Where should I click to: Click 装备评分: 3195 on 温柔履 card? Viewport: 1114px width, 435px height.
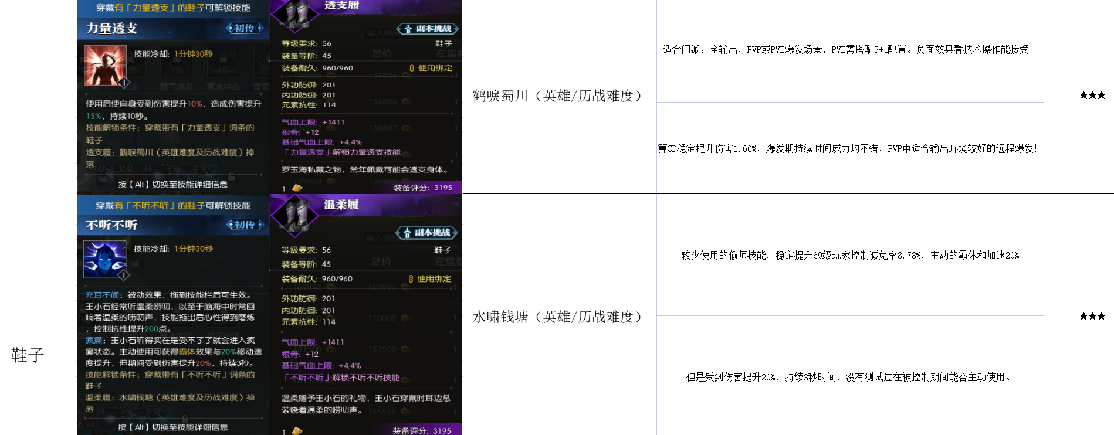[422, 430]
